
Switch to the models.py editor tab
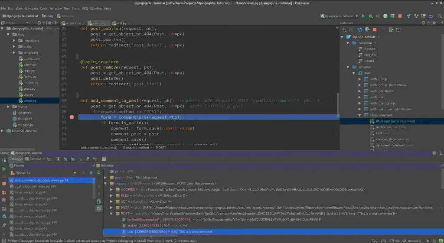click(72, 23)
